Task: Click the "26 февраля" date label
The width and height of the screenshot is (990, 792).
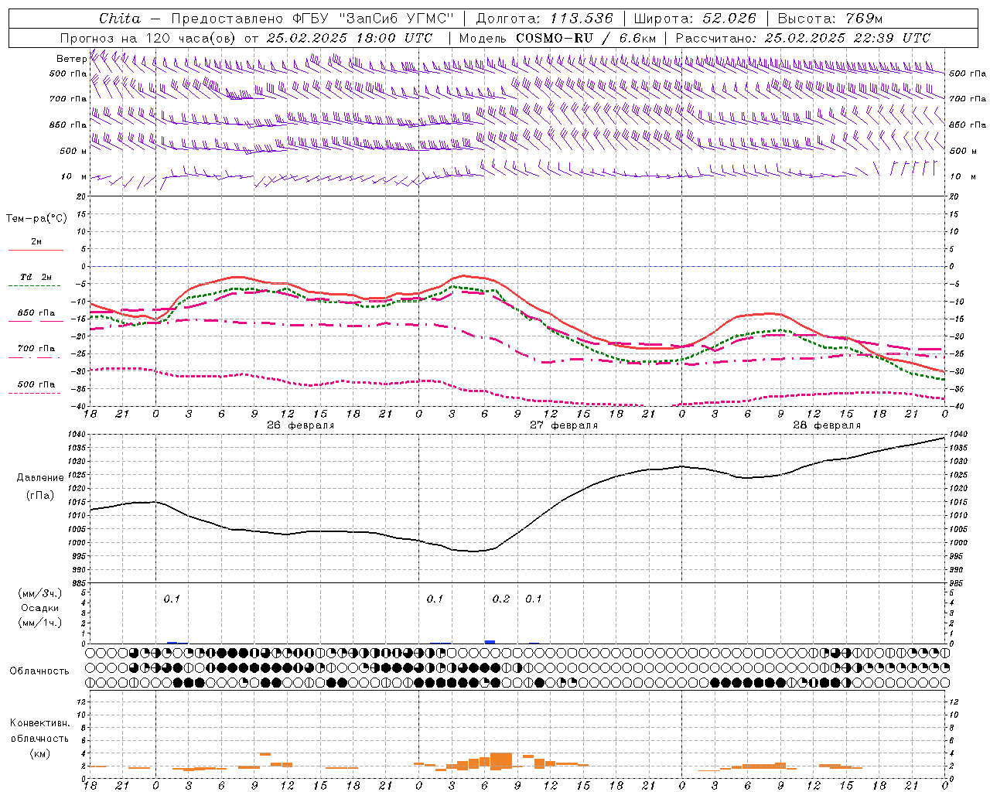Action: [301, 425]
